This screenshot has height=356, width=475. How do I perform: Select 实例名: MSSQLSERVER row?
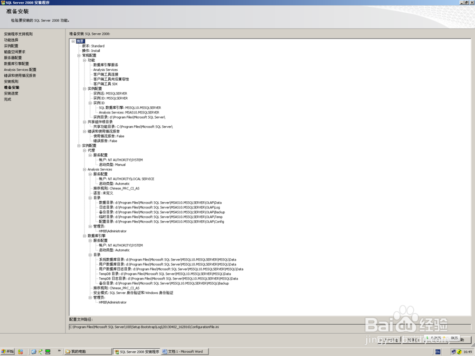click(110, 94)
